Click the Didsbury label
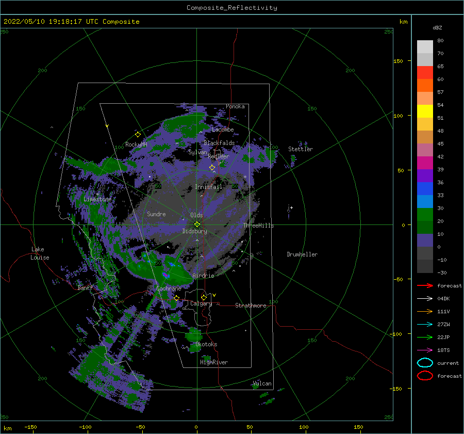Image resolution: width=464 pixels, height=434 pixels. point(194,231)
